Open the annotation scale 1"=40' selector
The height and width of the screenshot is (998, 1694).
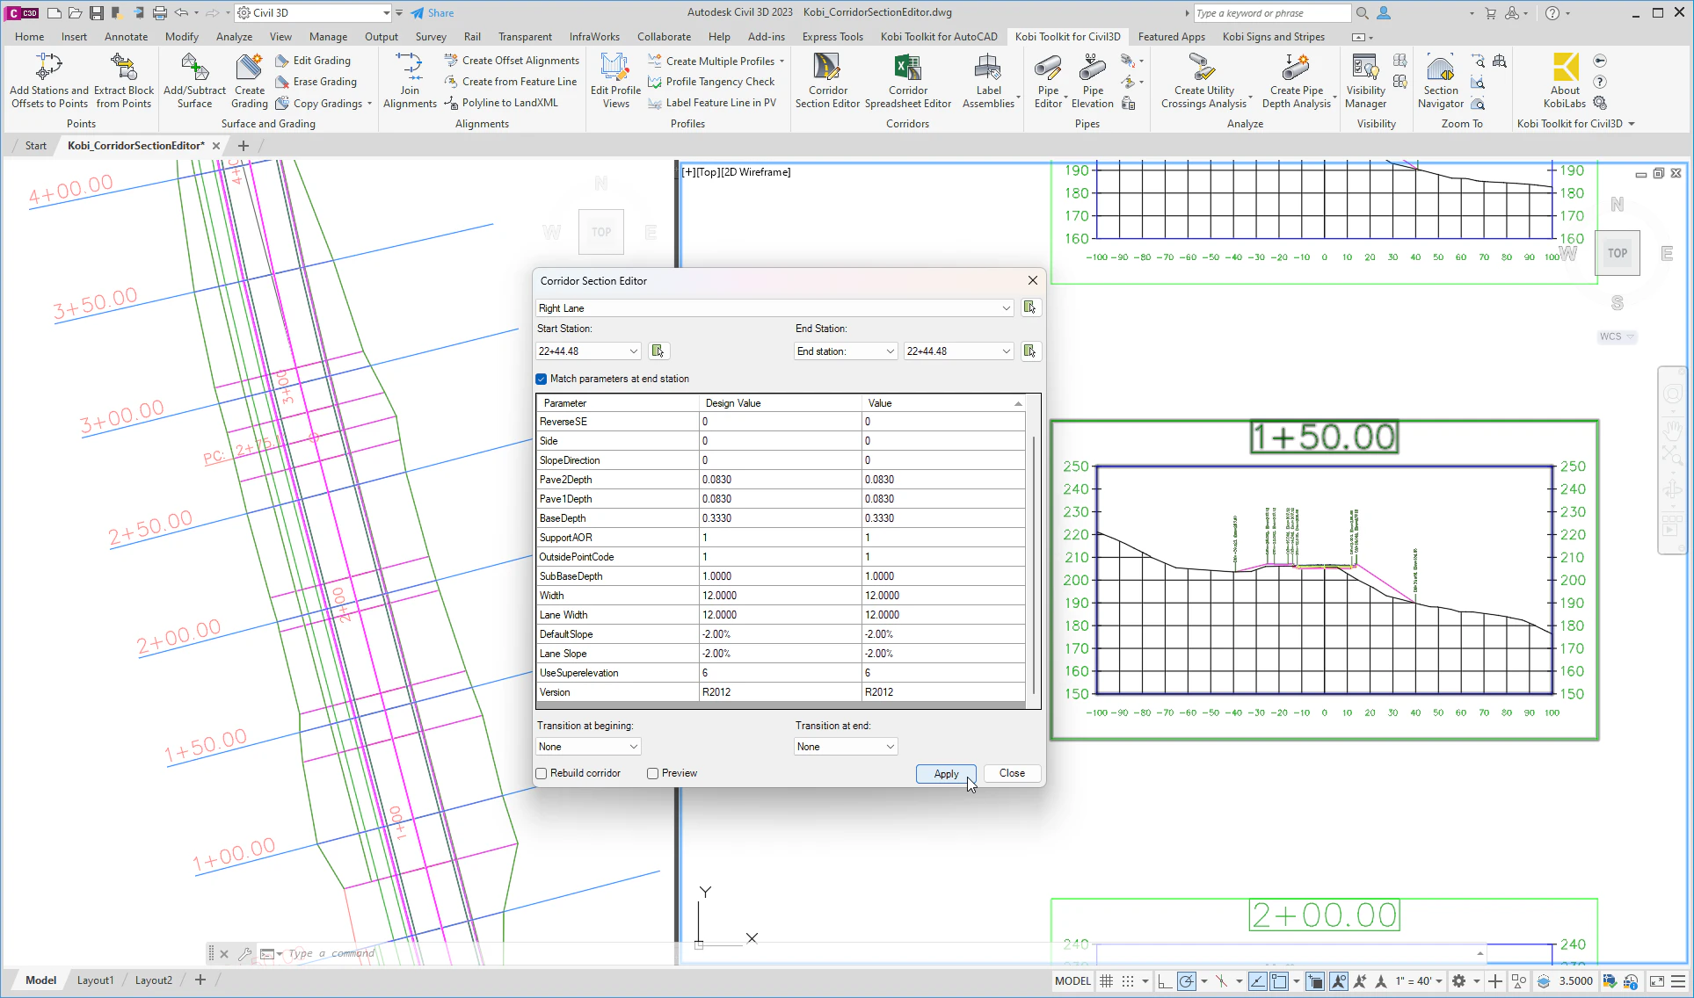tap(1417, 981)
